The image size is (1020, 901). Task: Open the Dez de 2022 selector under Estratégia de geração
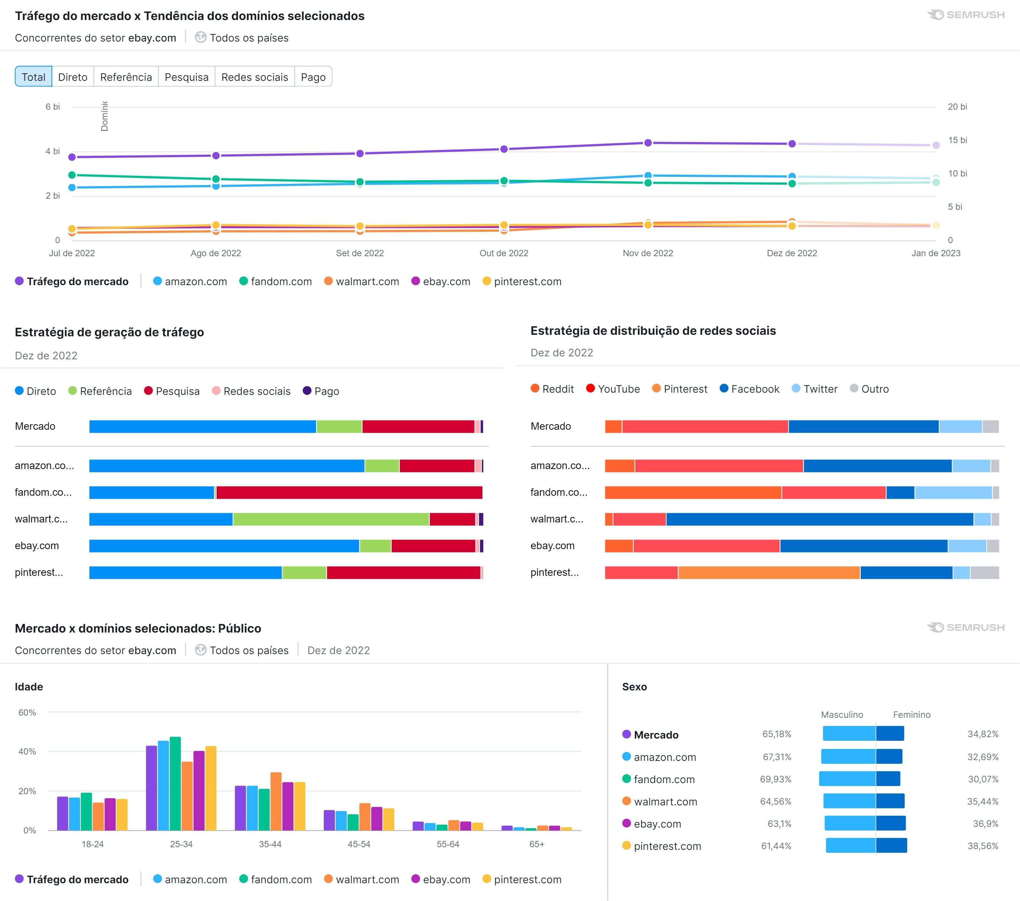point(46,355)
